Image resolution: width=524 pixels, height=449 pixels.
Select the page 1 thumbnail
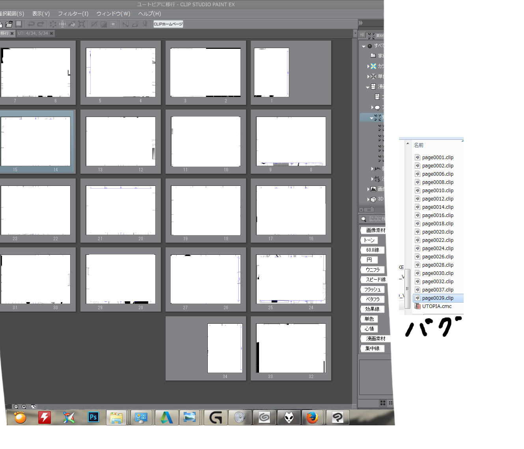[x=272, y=72]
